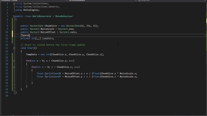This screenshot has width=207, height=116.
Task: Click x++ in the outer for loop
Action: 71,61
